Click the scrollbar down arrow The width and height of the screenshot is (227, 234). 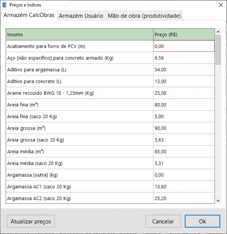click(218, 200)
